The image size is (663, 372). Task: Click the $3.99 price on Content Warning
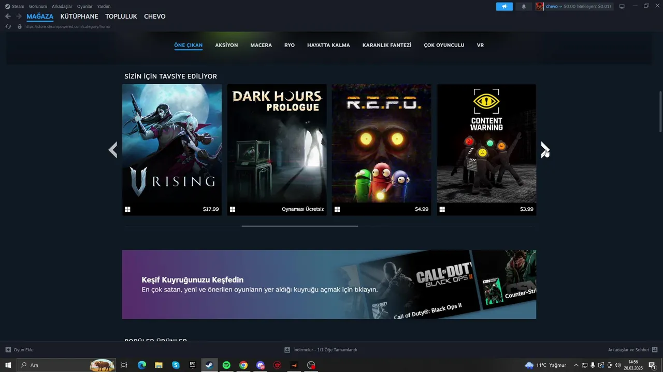point(527,209)
